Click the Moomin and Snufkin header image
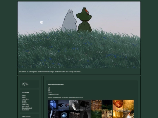The image size is (158, 118). [79, 35]
